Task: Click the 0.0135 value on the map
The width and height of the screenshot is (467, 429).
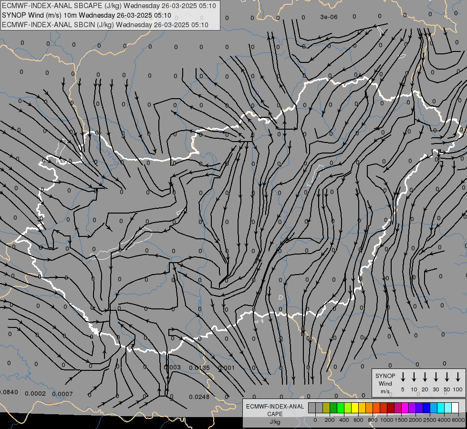Action: pos(199,368)
